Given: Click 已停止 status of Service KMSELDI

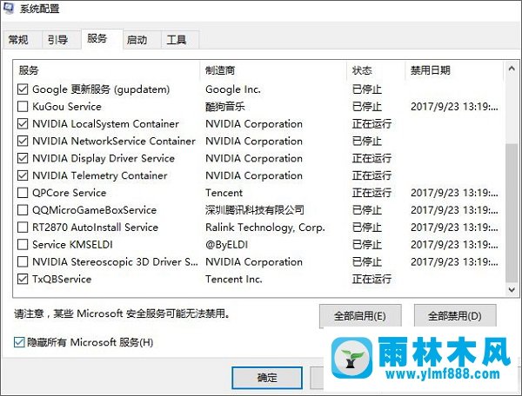Looking at the screenshot, I should tap(367, 245).
